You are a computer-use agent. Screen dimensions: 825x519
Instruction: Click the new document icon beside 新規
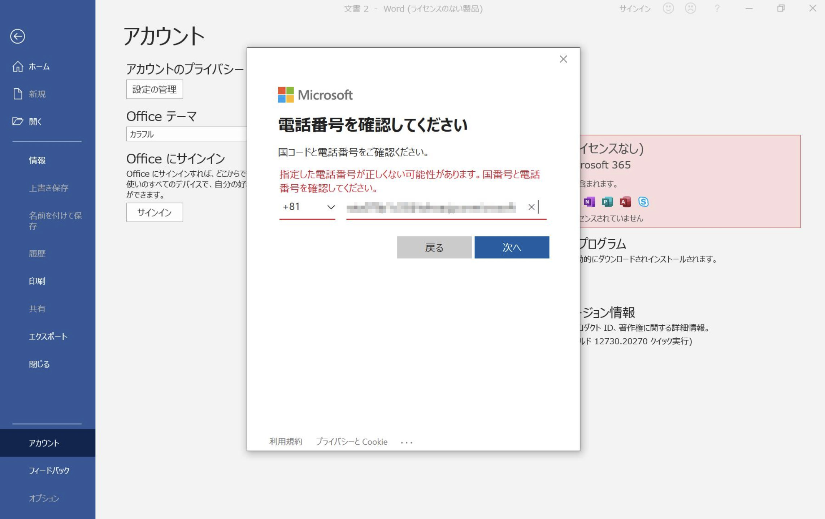pyautogui.click(x=18, y=94)
